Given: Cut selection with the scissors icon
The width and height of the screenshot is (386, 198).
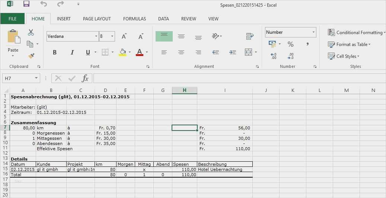Looking at the screenshot, I should pos(31,32).
